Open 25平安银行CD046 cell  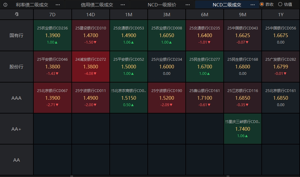(x=52, y=67)
